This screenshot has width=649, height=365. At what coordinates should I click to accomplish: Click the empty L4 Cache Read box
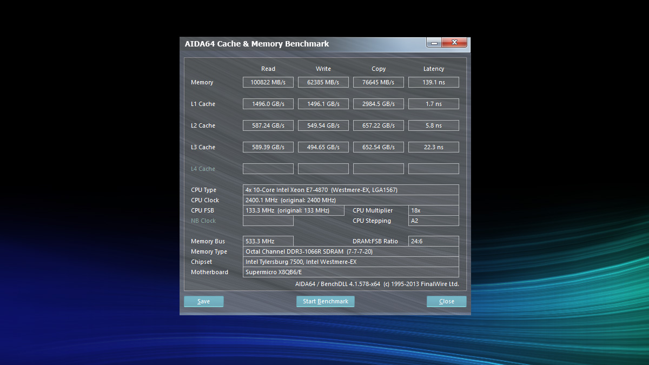[x=268, y=169]
